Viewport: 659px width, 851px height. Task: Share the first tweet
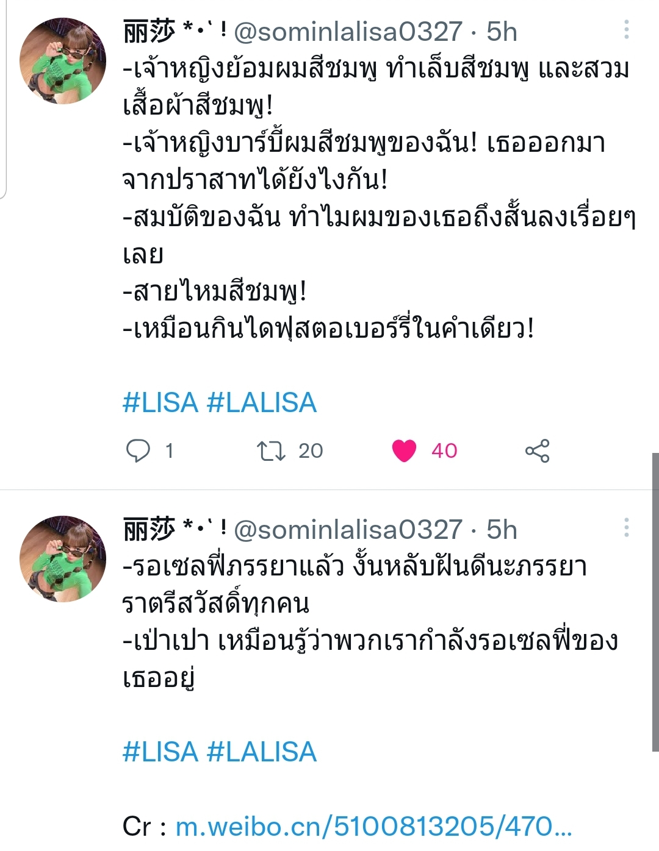tap(538, 451)
